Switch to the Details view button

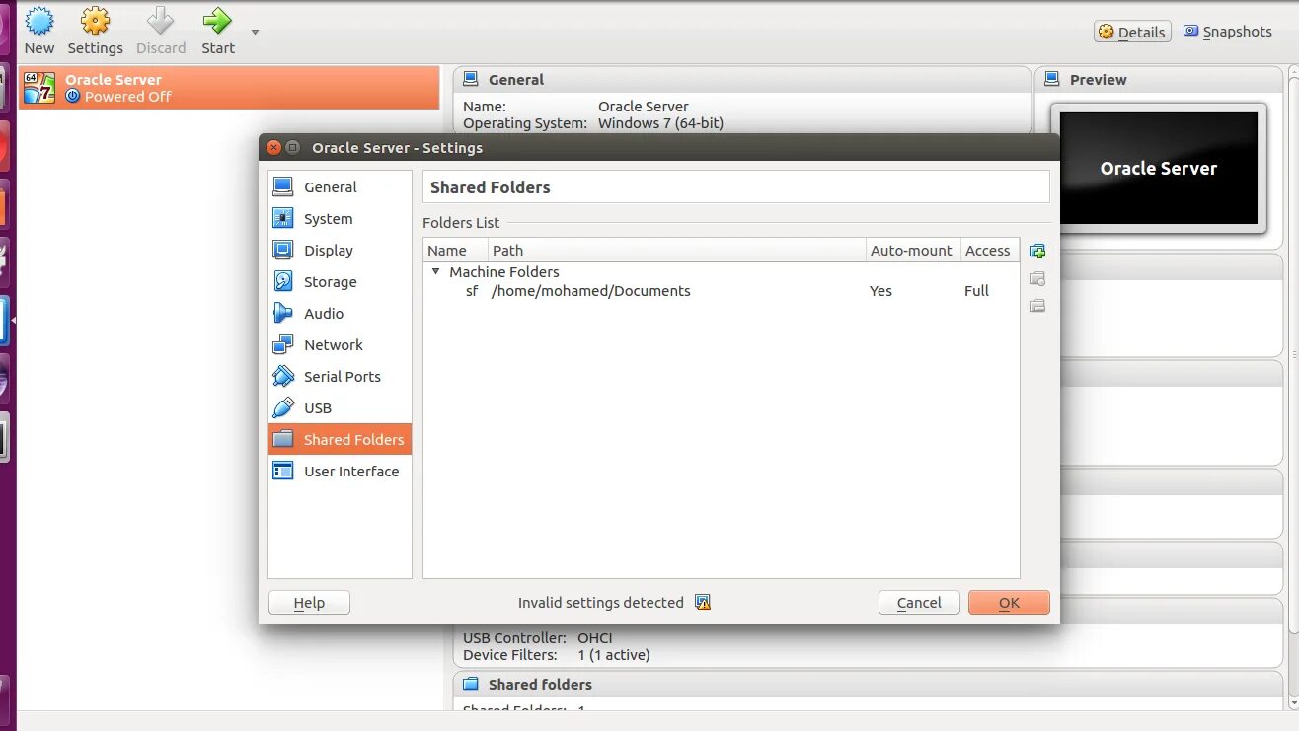tap(1132, 32)
